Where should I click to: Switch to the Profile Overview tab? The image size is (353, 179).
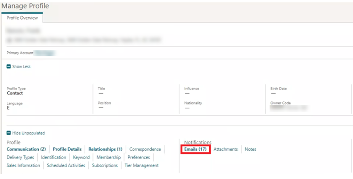click(x=22, y=18)
